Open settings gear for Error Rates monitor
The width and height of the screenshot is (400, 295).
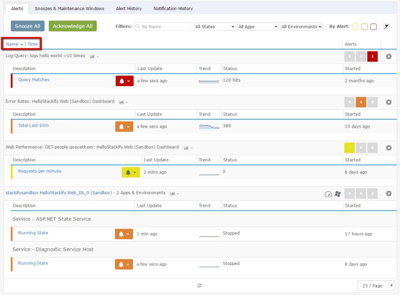[388, 102]
